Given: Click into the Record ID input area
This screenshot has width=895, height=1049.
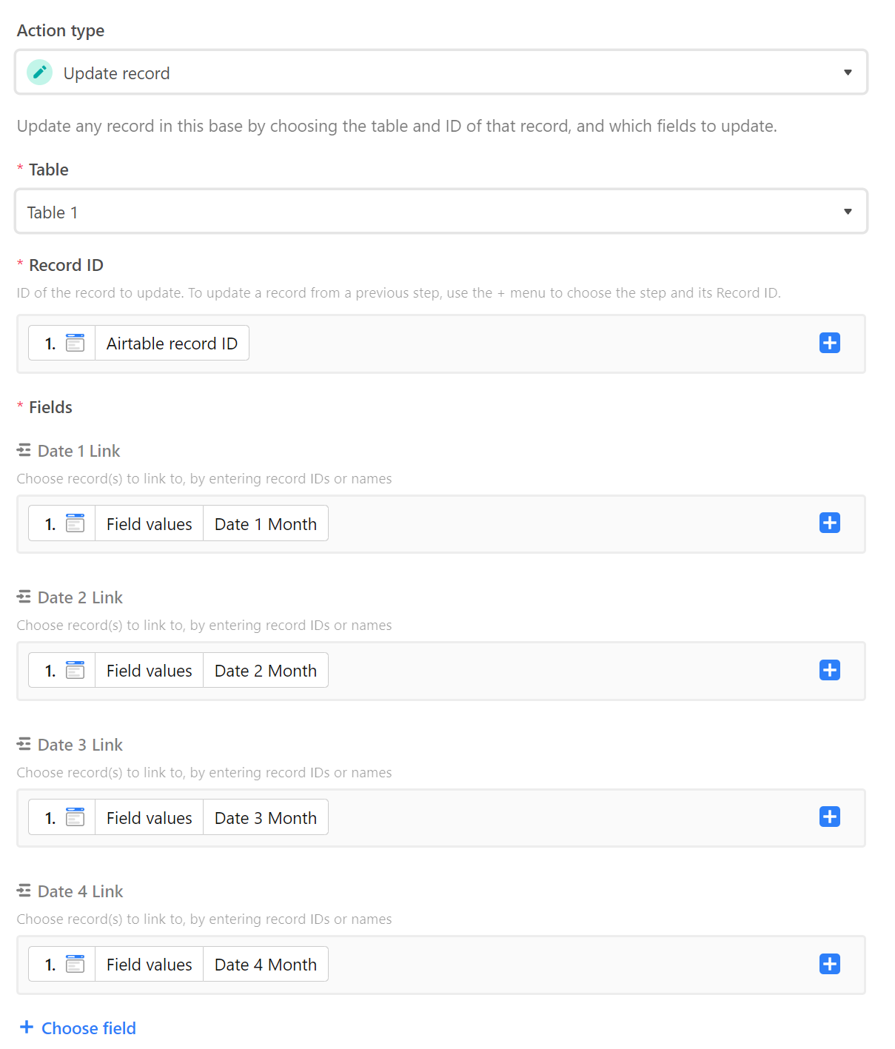Looking at the screenshot, I should click(441, 343).
